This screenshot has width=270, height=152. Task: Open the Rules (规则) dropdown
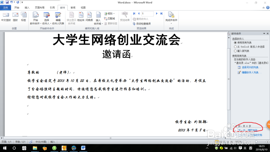click(110, 14)
